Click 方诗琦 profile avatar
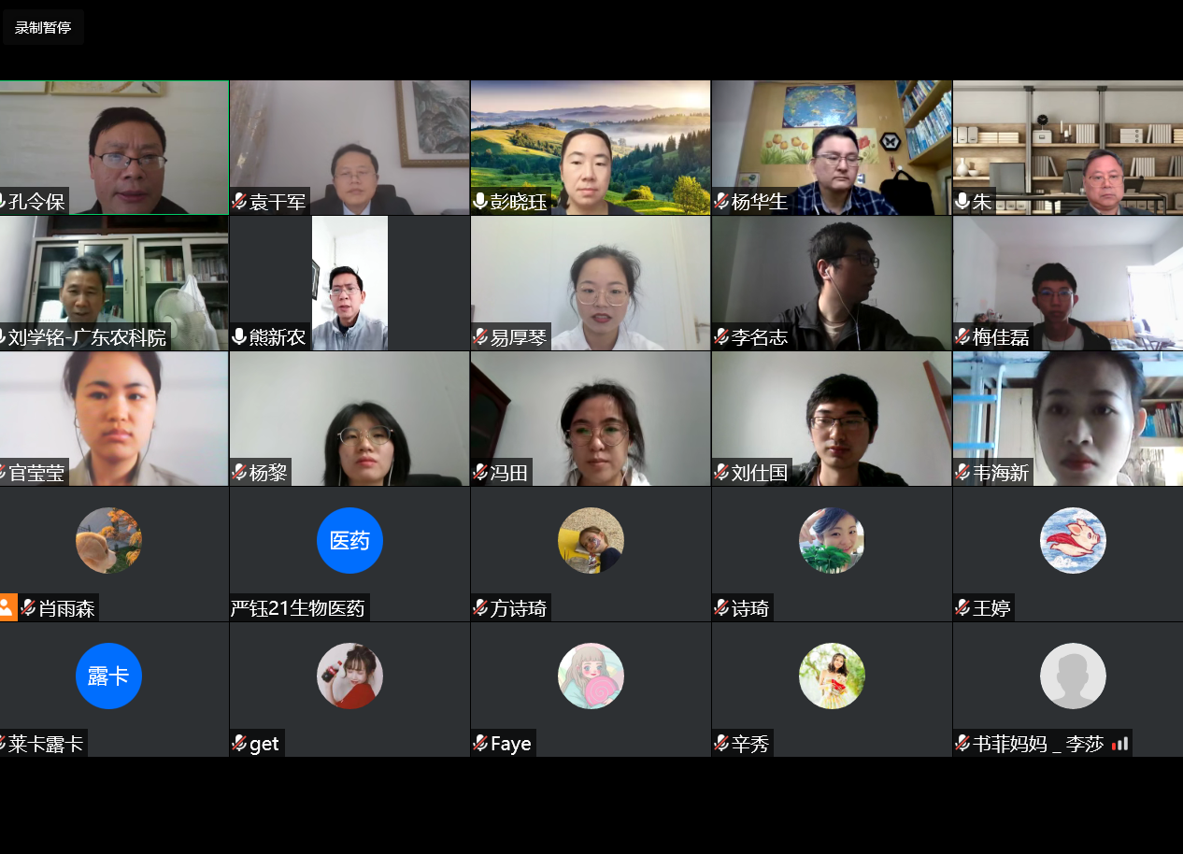 pos(591,540)
